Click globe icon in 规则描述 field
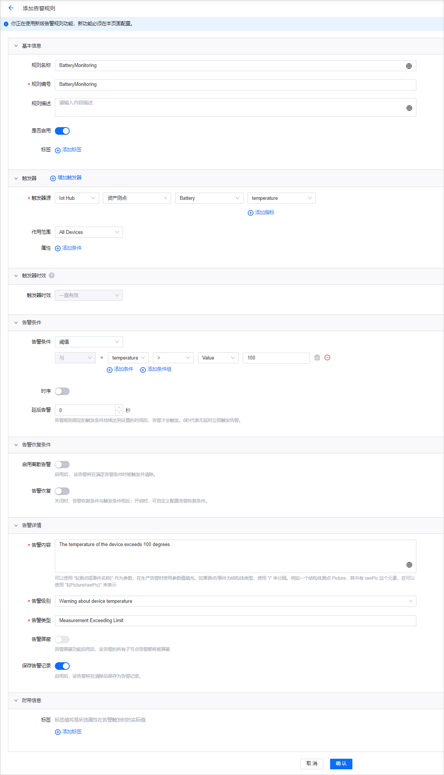This screenshot has height=775, width=444. (409, 108)
